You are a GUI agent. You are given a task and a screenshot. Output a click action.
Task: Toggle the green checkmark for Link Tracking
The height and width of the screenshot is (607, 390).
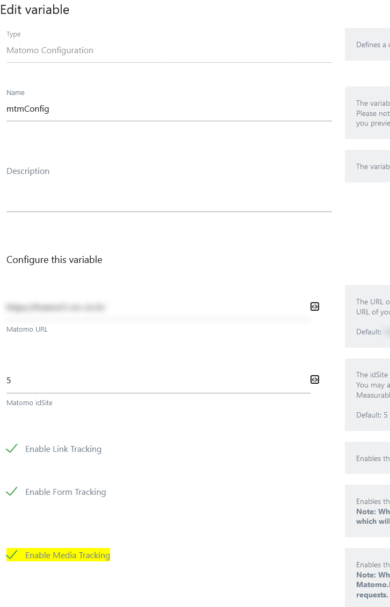pyautogui.click(x=12, y=449)
